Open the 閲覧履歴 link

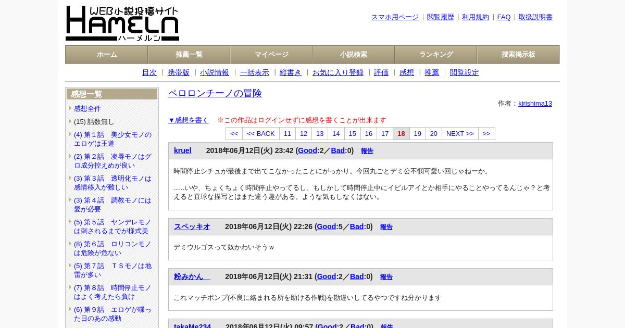click(441, 17)
